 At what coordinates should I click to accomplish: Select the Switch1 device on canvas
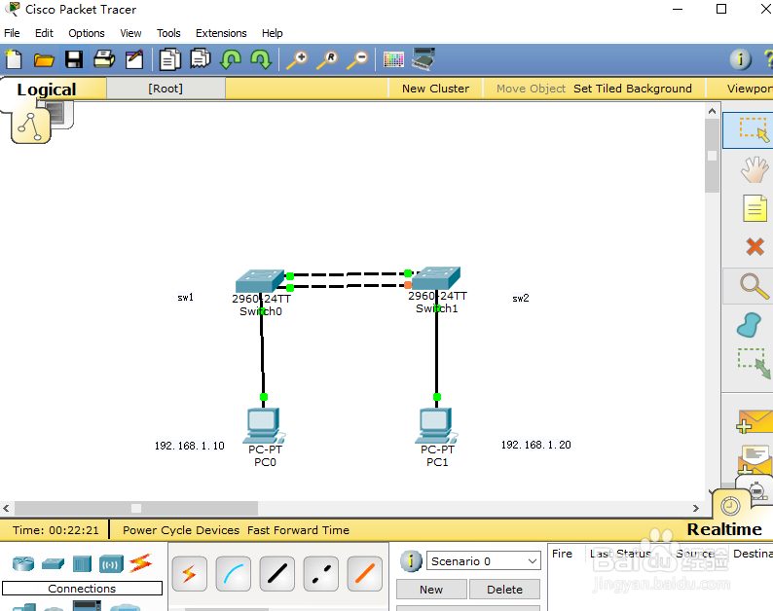[436, 278]
